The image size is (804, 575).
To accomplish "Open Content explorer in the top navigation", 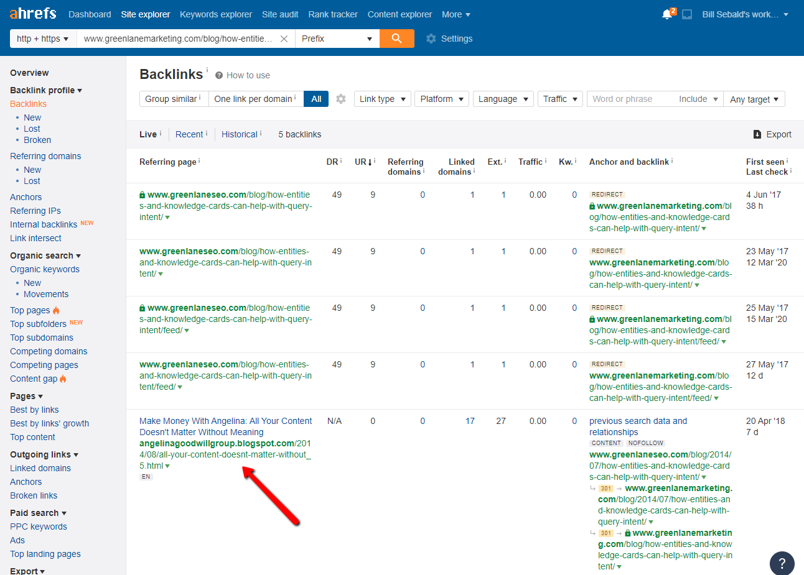I will click(x=400, y=14).
